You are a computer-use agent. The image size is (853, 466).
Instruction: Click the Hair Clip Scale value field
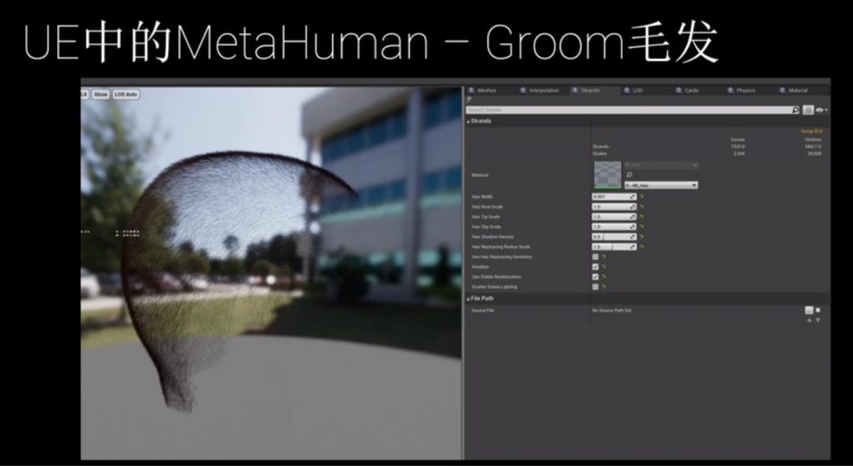pyautogui.click(x=614, y=226)
